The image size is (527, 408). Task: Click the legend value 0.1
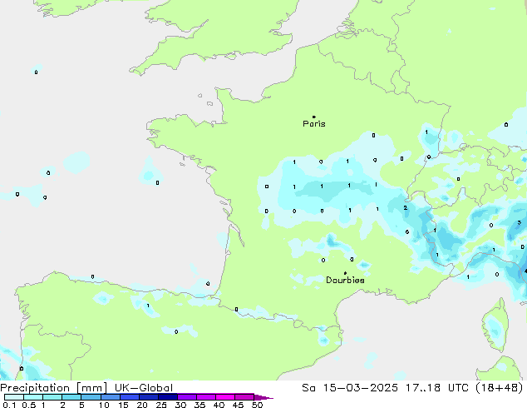click(x=9, y=405)
